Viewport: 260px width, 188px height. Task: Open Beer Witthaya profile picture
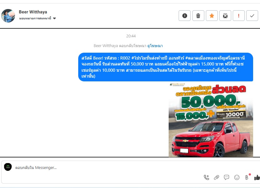(8, 16)
